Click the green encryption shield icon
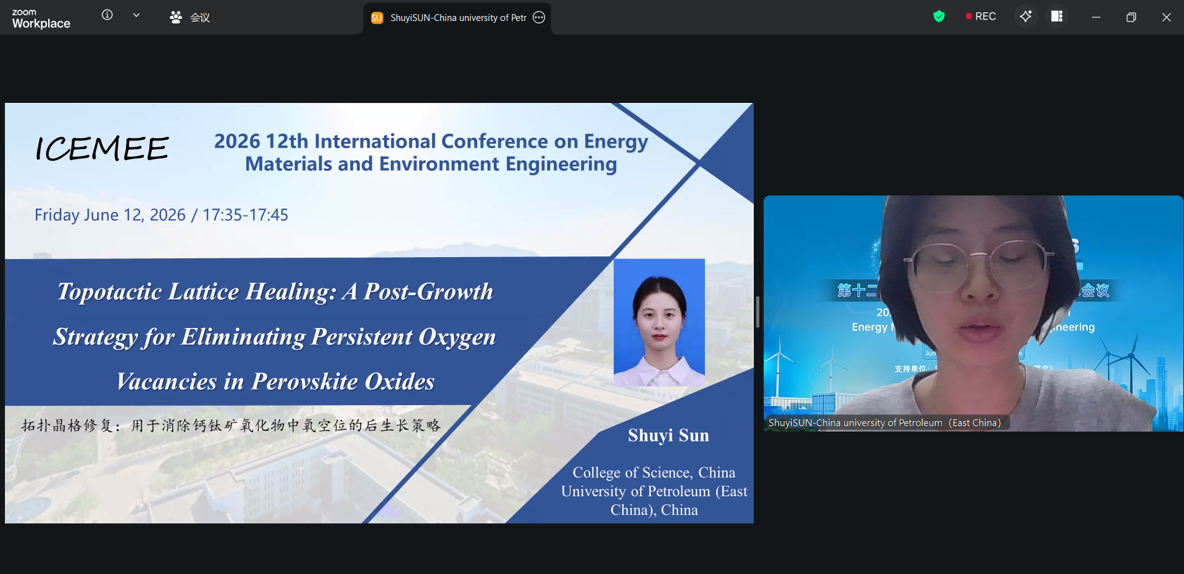 pyautogui.click(x=939, y=17)
